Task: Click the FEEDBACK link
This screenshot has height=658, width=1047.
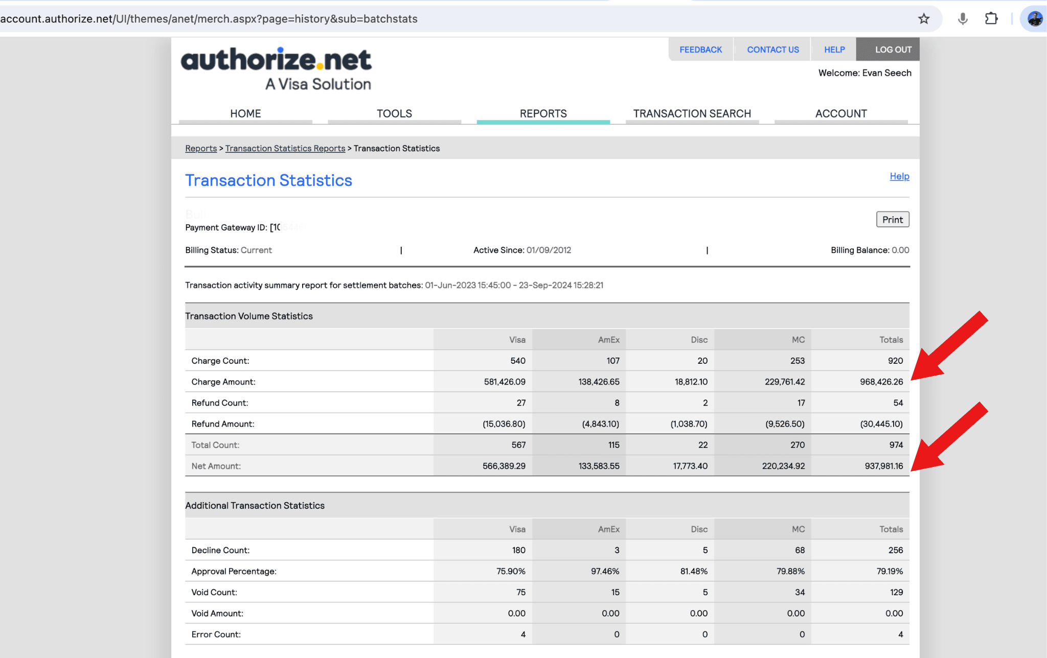Action: tap(700, 50)
